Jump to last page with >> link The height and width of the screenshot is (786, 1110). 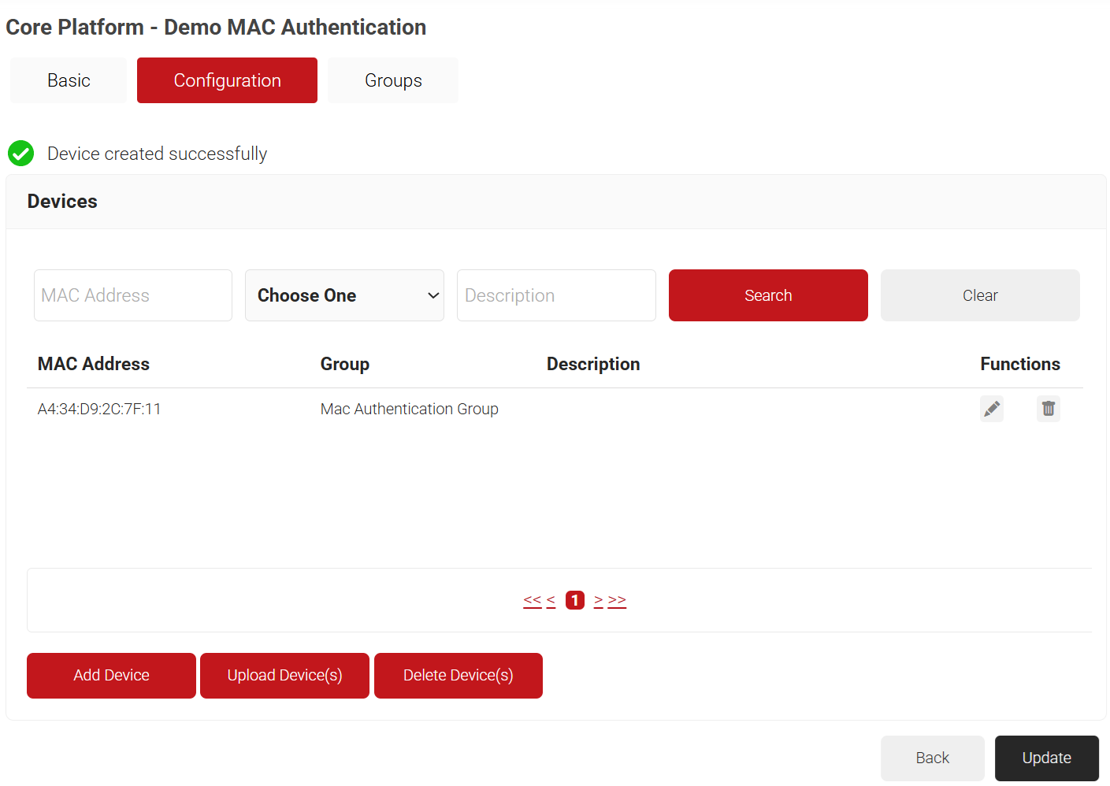[618, 600]
